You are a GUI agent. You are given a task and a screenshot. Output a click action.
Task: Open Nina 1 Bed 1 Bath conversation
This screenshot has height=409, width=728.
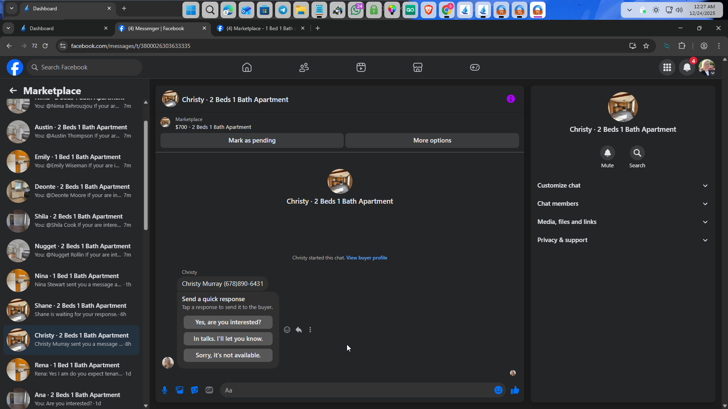point(72,280)
